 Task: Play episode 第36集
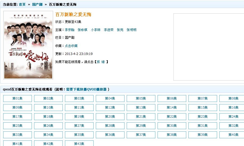tap(110, 135)
